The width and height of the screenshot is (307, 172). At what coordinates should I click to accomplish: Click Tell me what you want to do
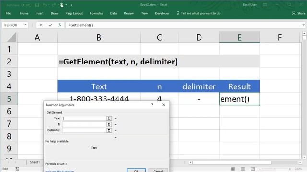201,13
